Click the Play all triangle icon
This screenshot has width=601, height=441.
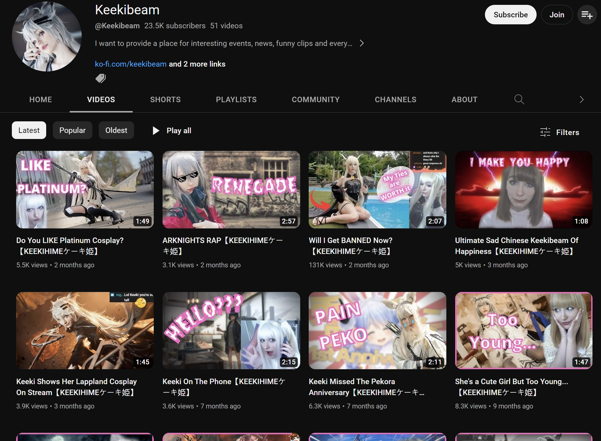click(x=156, y=130)
